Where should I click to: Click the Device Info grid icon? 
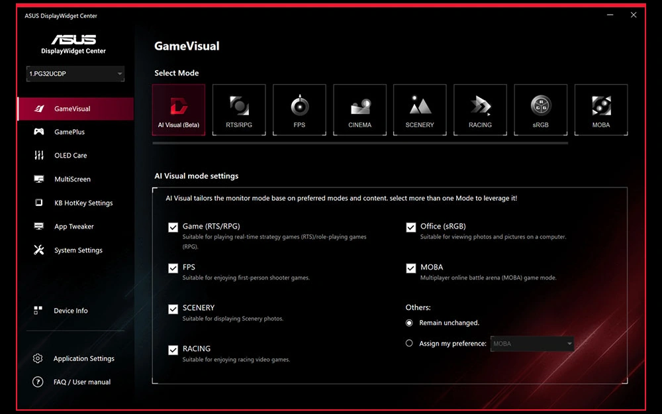(38, 311)
